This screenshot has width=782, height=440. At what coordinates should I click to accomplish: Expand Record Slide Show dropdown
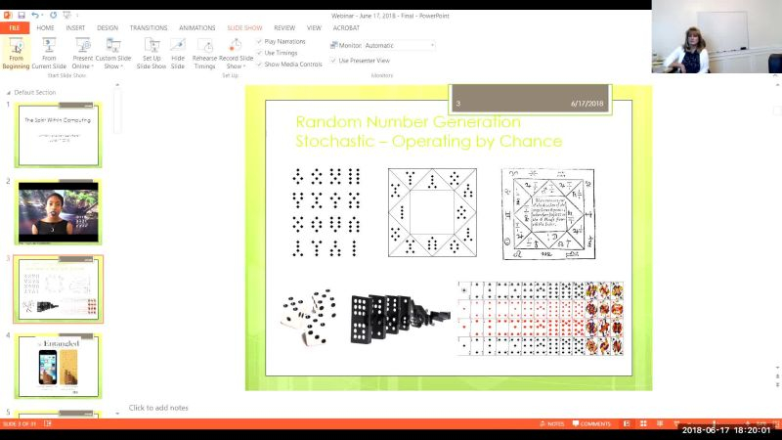236,66
